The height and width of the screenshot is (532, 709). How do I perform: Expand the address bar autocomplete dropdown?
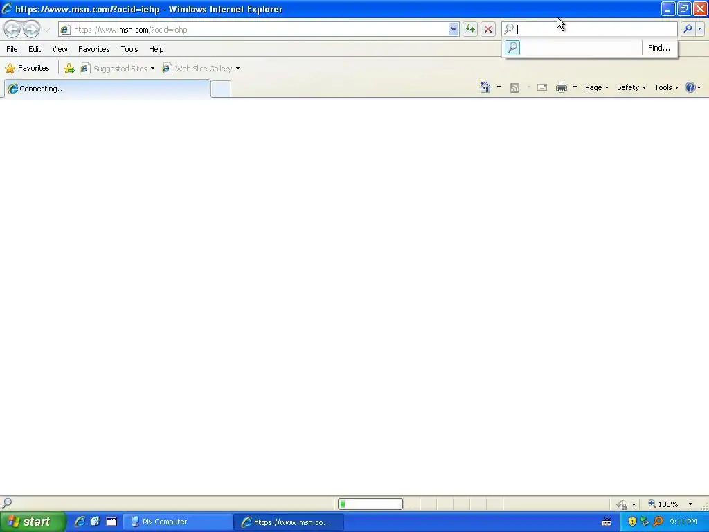[x=454, y=29]
